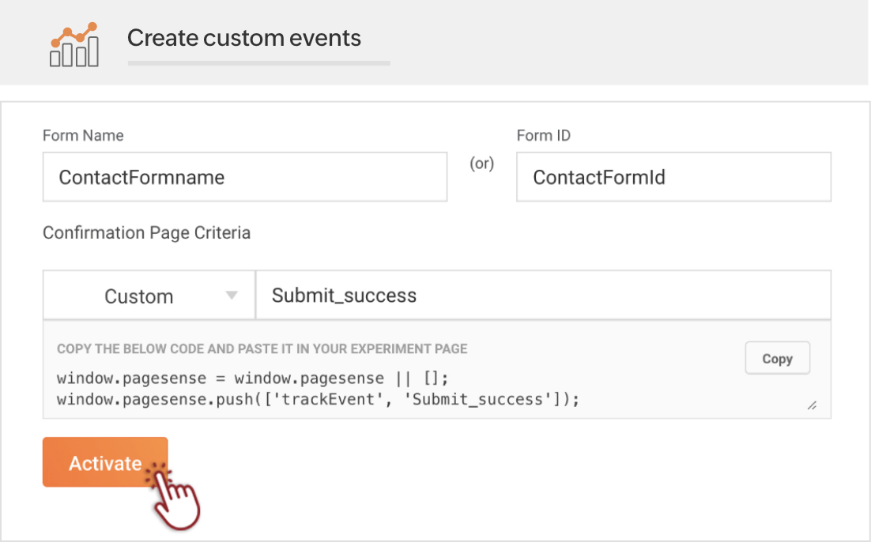Image resolution: width=871 pixels, height=542 pixels.
Task: Click the copy-code instruction text
Action: (x=262, y=348)
